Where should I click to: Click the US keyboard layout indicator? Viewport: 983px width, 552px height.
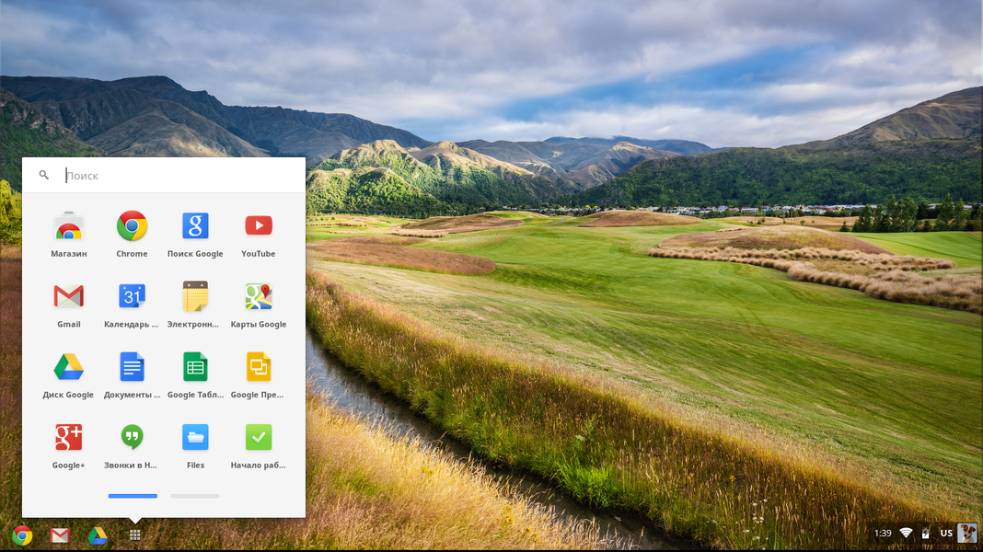pos(946,534)
